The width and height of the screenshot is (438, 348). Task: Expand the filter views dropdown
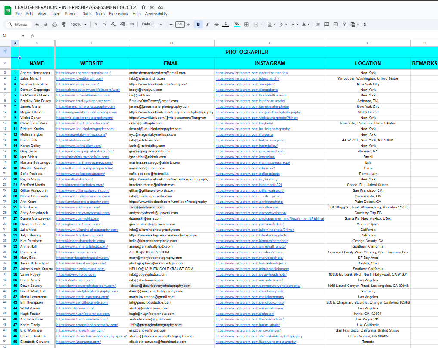click(358, 25)
